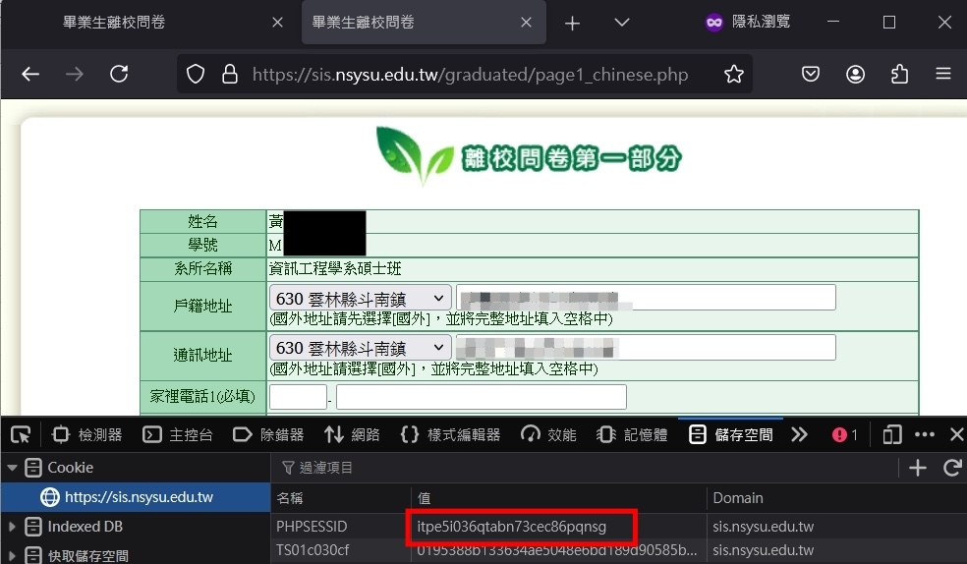This screenshot has height=564, width=967.
Task: Open the Firefox hamburger menu
Action: pos(943,75)
